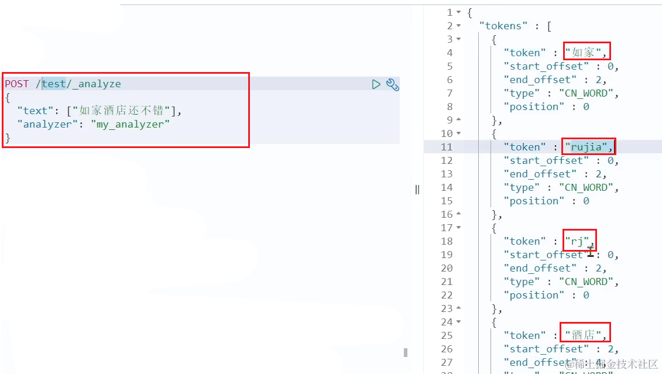Screen dimensions: 662x374
Task: Click the request editor scrollbar thumb
Action: click(x=406, y=352)
